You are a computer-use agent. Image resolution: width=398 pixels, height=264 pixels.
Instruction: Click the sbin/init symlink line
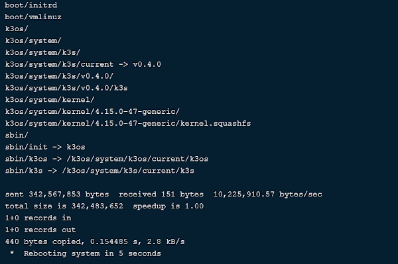coord(45,147)
